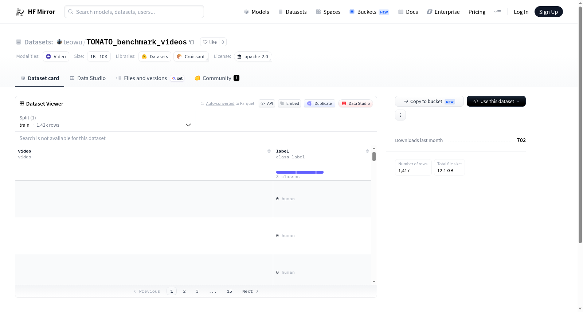Open the Pricing page link

(477, 12)
